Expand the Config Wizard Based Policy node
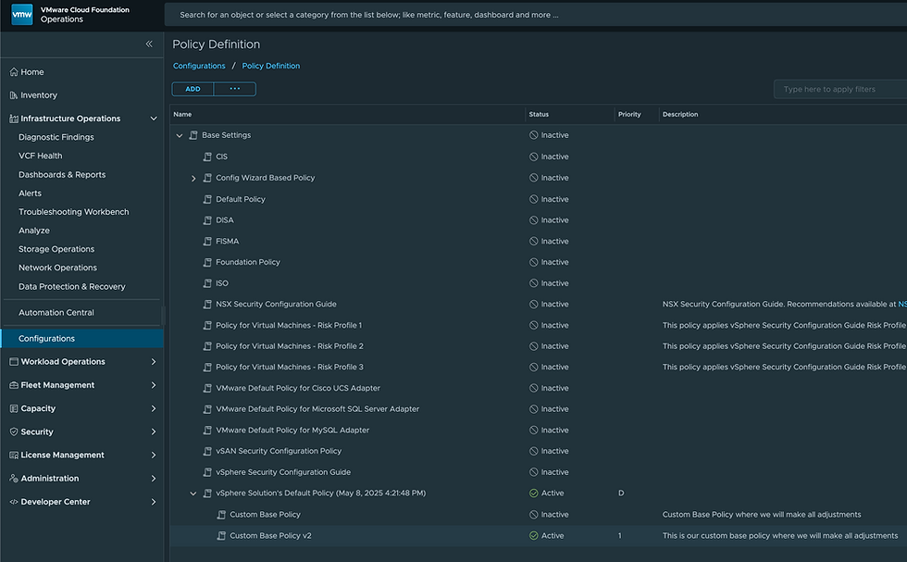 point(193,178)
